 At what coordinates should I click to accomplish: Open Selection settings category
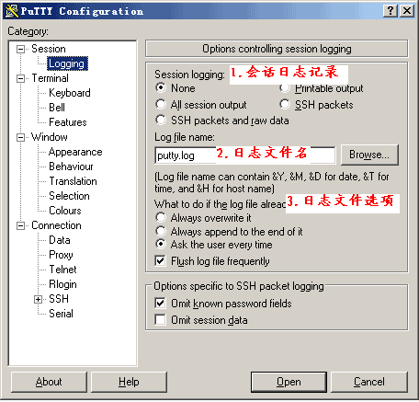(69, 196)
